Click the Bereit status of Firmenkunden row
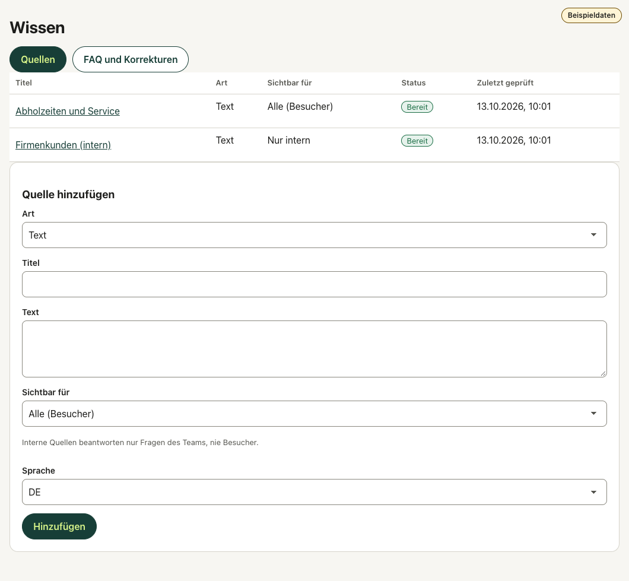 417,141
